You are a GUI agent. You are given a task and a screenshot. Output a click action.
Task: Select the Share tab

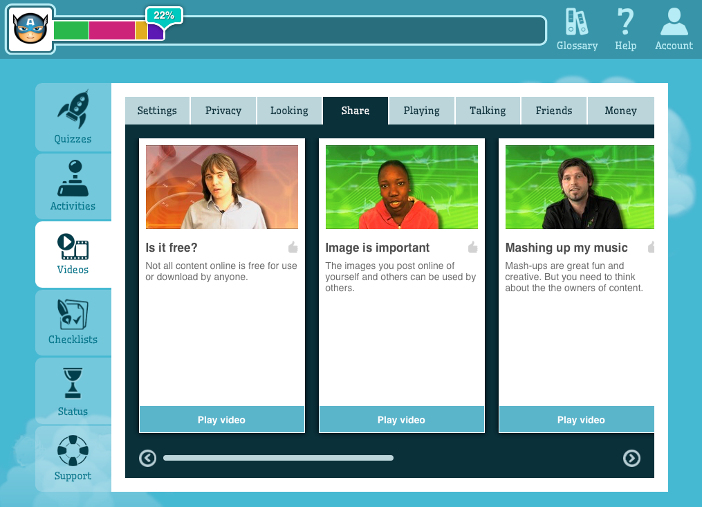point(355,111)
